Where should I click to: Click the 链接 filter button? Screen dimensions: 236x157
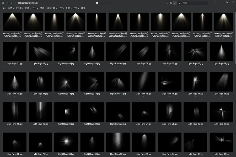(x=84, y=8)
